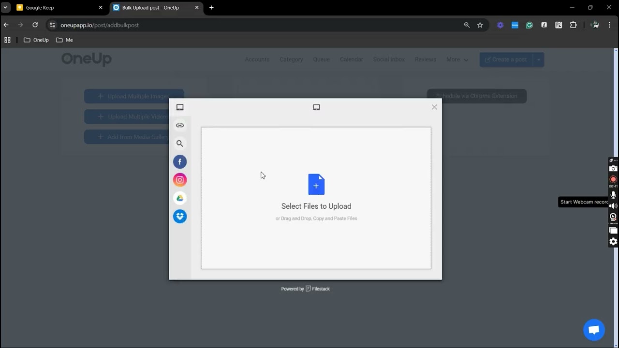
Task: Open the Grammarly extension
Action: (530, 25)
